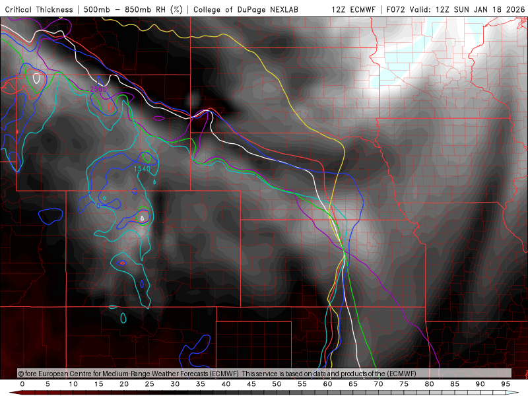Click the "80" value on the color scale
Screen dimensions: 528x396
click(430, 384)
